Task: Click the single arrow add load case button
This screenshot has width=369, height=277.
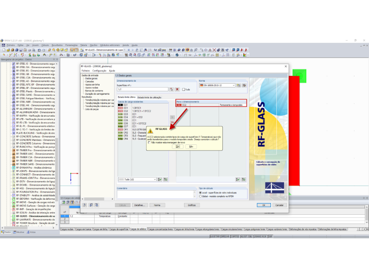Action: (172, 117)
